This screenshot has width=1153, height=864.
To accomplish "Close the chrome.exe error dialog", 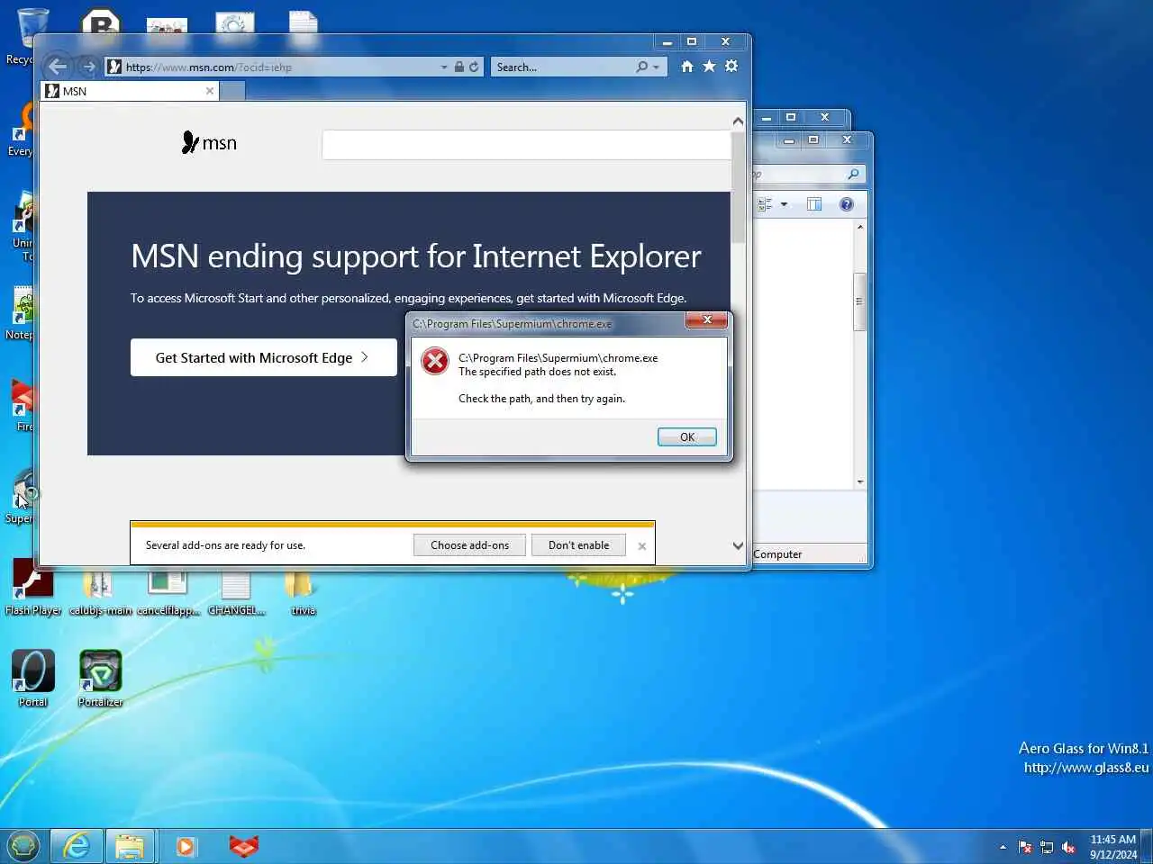I will (x=707, y=319).
